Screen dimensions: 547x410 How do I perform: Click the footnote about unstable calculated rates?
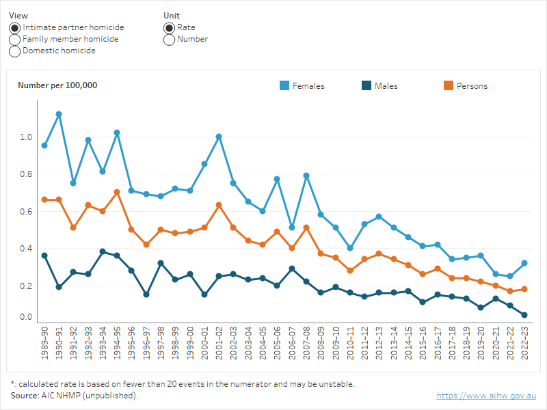tap(183, 383)
